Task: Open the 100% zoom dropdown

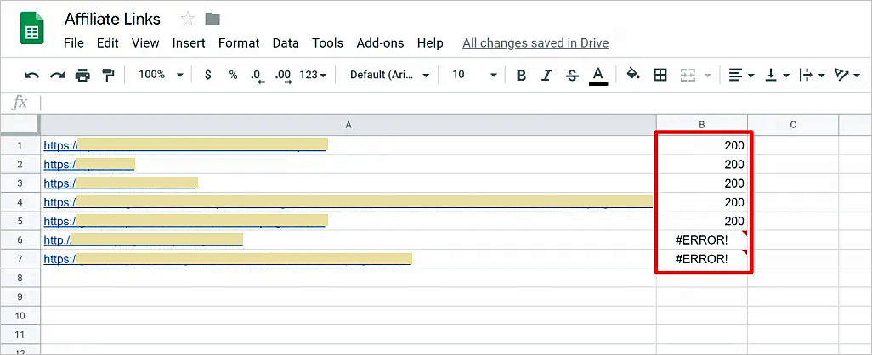Action: 161,75
